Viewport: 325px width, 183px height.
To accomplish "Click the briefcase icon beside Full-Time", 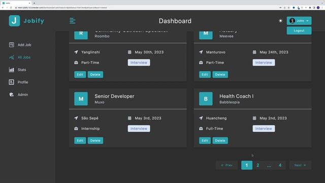I will pos(201,129).
